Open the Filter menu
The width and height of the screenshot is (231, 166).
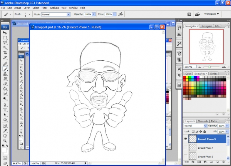(x=44, y=8)
